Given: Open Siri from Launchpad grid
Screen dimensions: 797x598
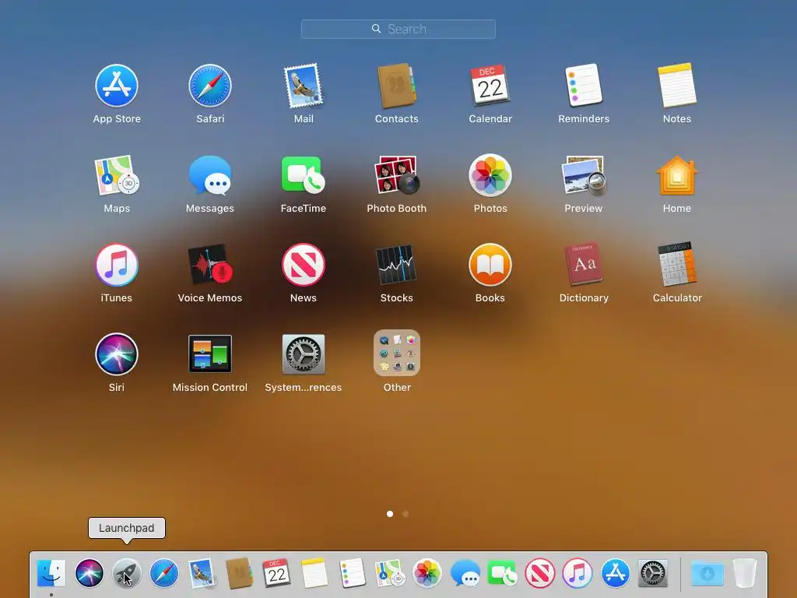Looking at the screenshot, I should click(x=117, y=354).
